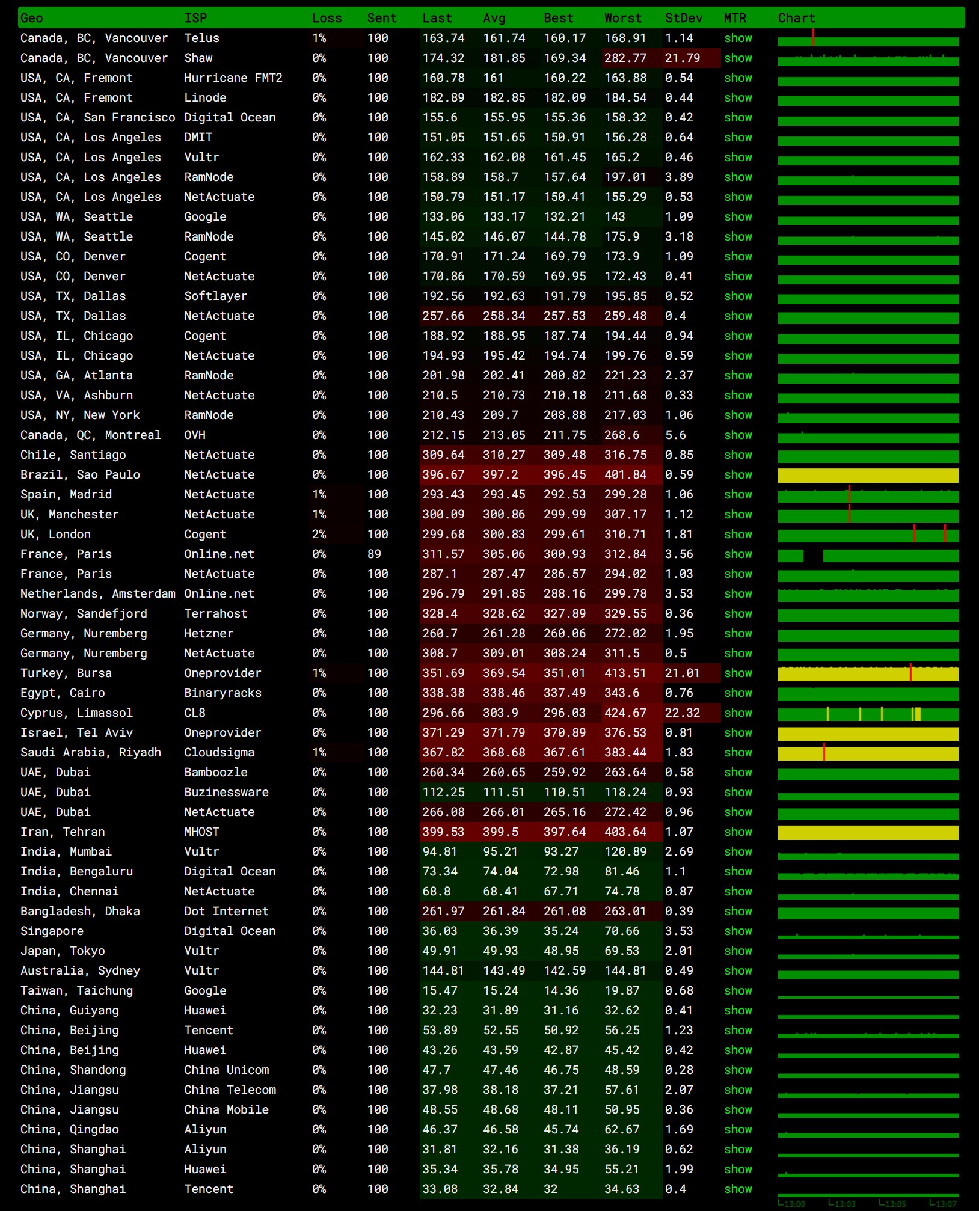Select StDev value 22.32 for Cyprus
This screenshot has width=979, height=1211.
pos(683,713)
